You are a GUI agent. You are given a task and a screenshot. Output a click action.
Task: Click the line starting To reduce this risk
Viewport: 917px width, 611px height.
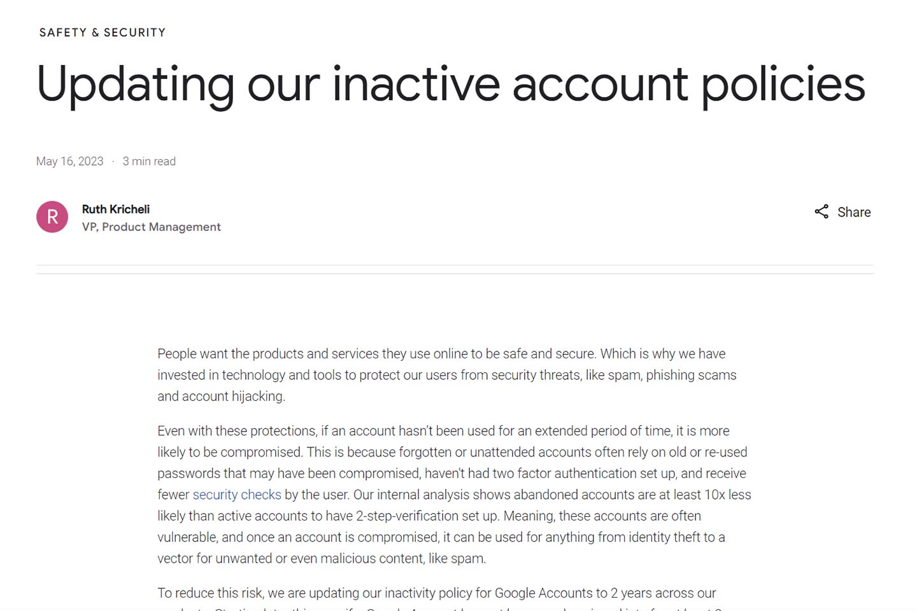point(437,593)
